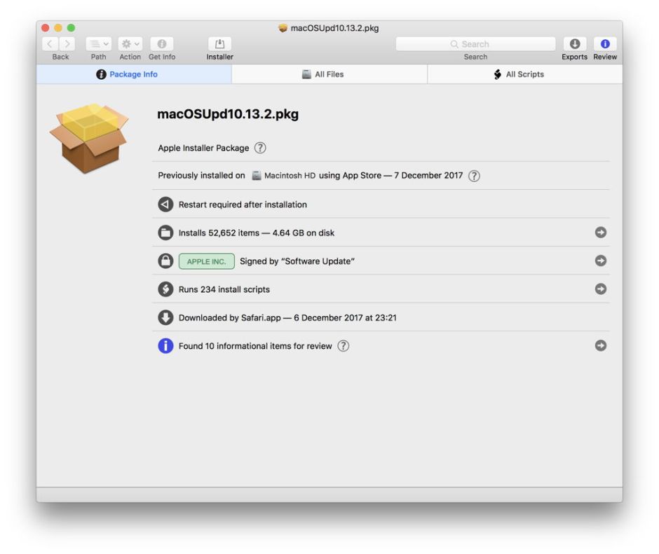Screen dimensions: 659x554
Task: Click the restart required circle icon
Action: click(163, 204)
